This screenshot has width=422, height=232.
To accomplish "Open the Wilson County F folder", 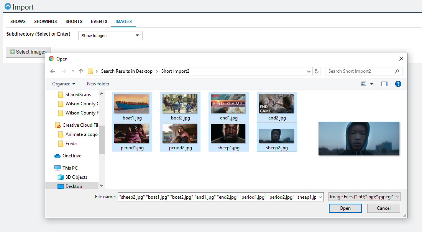I will pyautogui.click(x=79, y=113).
